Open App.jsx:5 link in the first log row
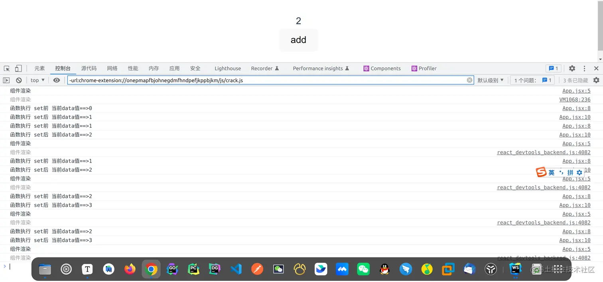The height and width of the screenshot is (282, 603). click(x=576, y=91)
